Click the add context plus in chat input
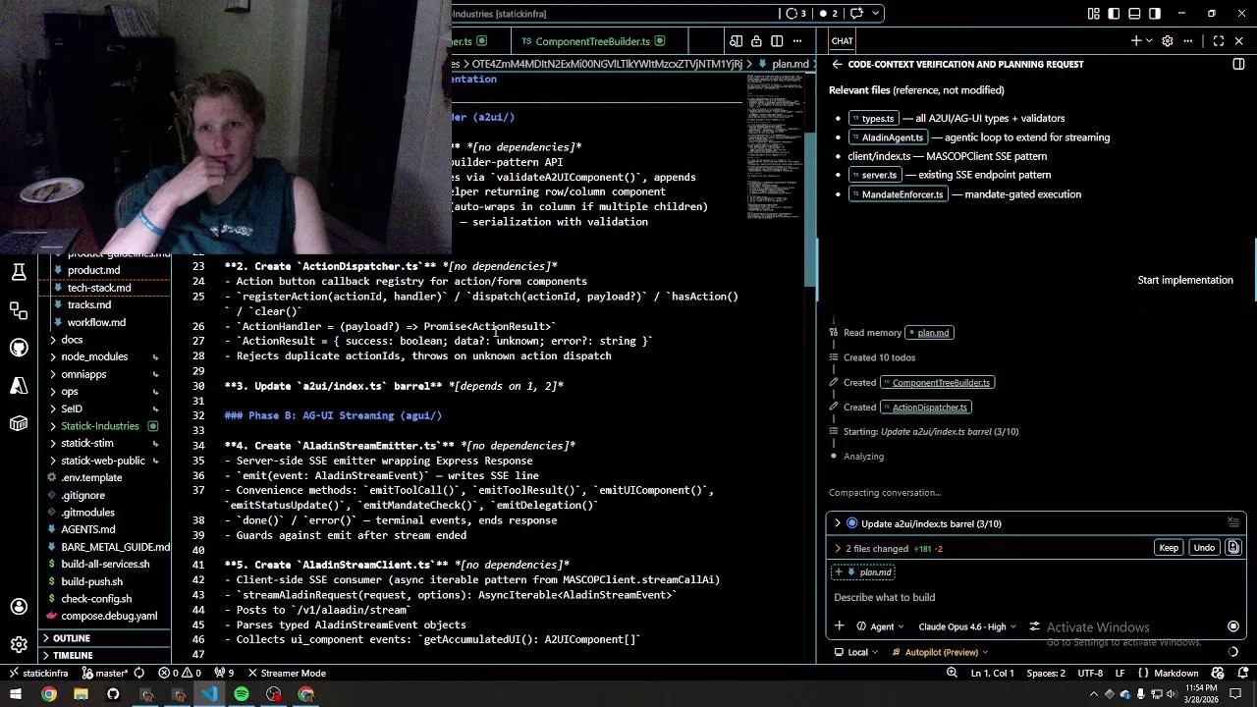1257x707 pixels. pos(840,626)
